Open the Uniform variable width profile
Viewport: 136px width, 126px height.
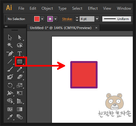tap(117, 19)
